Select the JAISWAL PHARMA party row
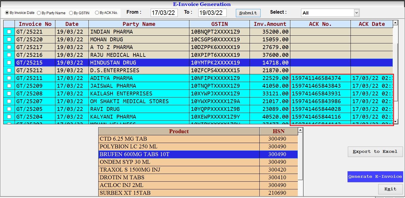 coord(198,86)
